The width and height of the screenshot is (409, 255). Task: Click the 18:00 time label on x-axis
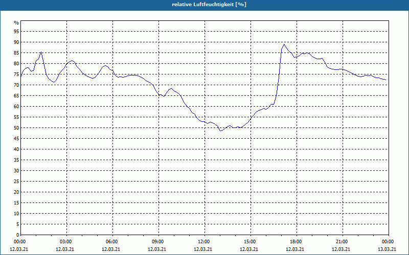click(x=297, y=242)
